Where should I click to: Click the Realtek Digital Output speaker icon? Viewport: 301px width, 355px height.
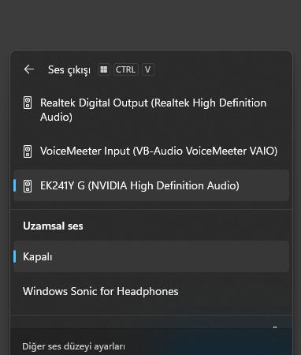pos(28,103)
